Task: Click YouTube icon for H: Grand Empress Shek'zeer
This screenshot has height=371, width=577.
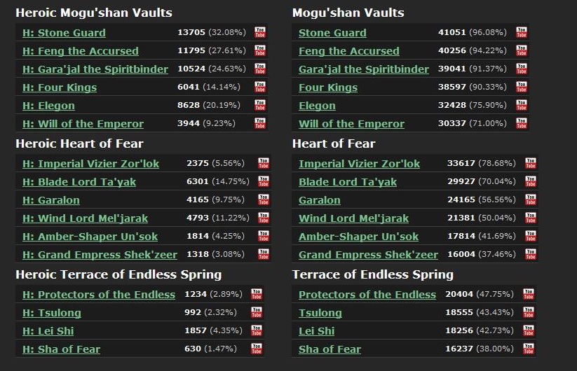Action: [x=264, y=254]
